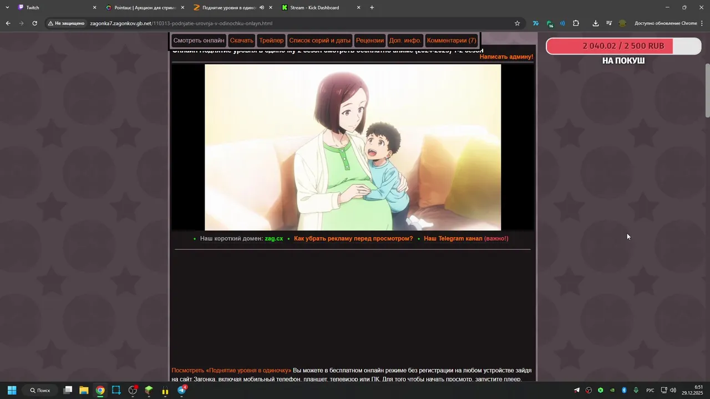The image size is (710, 399).
Task: Click 'Доступно обновление Chrome' update button
Action: point(666,23)
